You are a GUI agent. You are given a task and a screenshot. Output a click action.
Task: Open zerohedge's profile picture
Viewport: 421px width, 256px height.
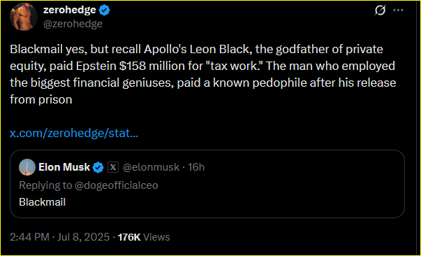pos(24,17)
